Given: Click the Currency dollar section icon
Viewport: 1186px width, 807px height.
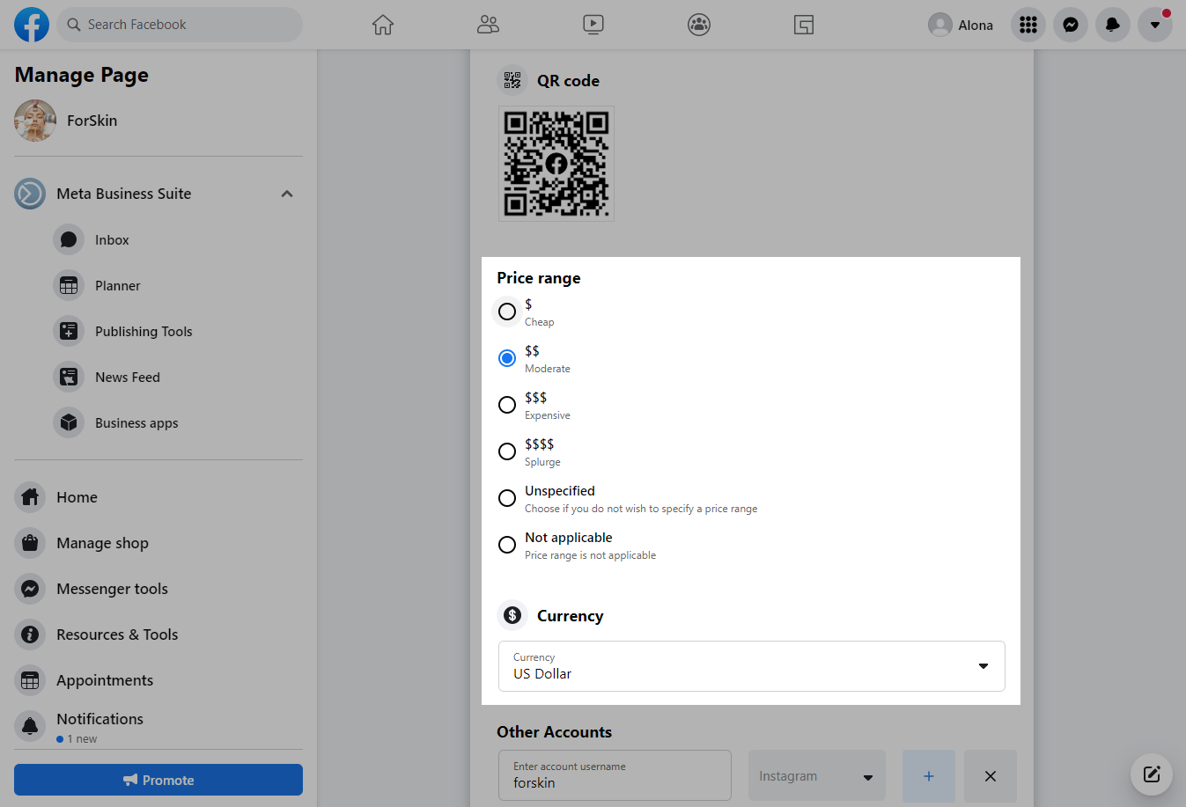Looking at the screenshot, I should tap(512, 615).
